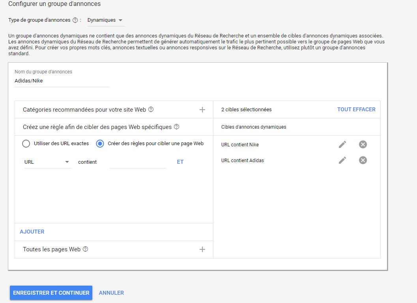The width and height of the screenshot is (417, 303).
Task: Click ANNULER to cancel
Action: click(111, 293)
